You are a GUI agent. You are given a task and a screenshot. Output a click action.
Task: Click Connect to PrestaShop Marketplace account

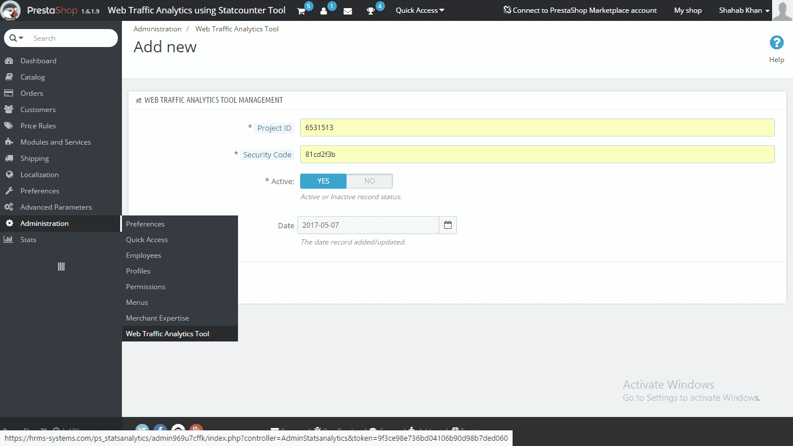(580, 10)
